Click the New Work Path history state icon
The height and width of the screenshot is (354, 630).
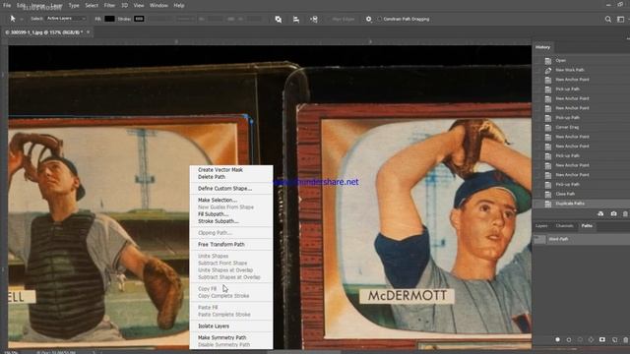(548, 70)
